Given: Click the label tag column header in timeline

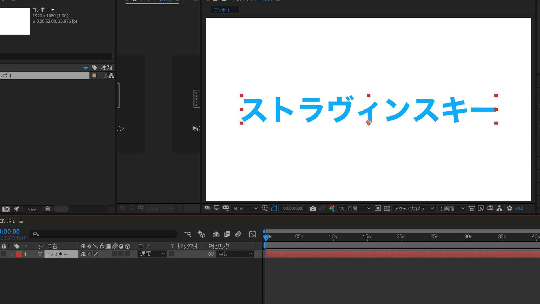Looking at the screenshot, I should tap(17, 246).
